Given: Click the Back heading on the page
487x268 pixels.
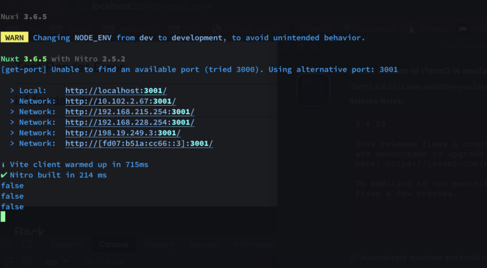Looking at the screenshot, I should (x=29, y=232).
